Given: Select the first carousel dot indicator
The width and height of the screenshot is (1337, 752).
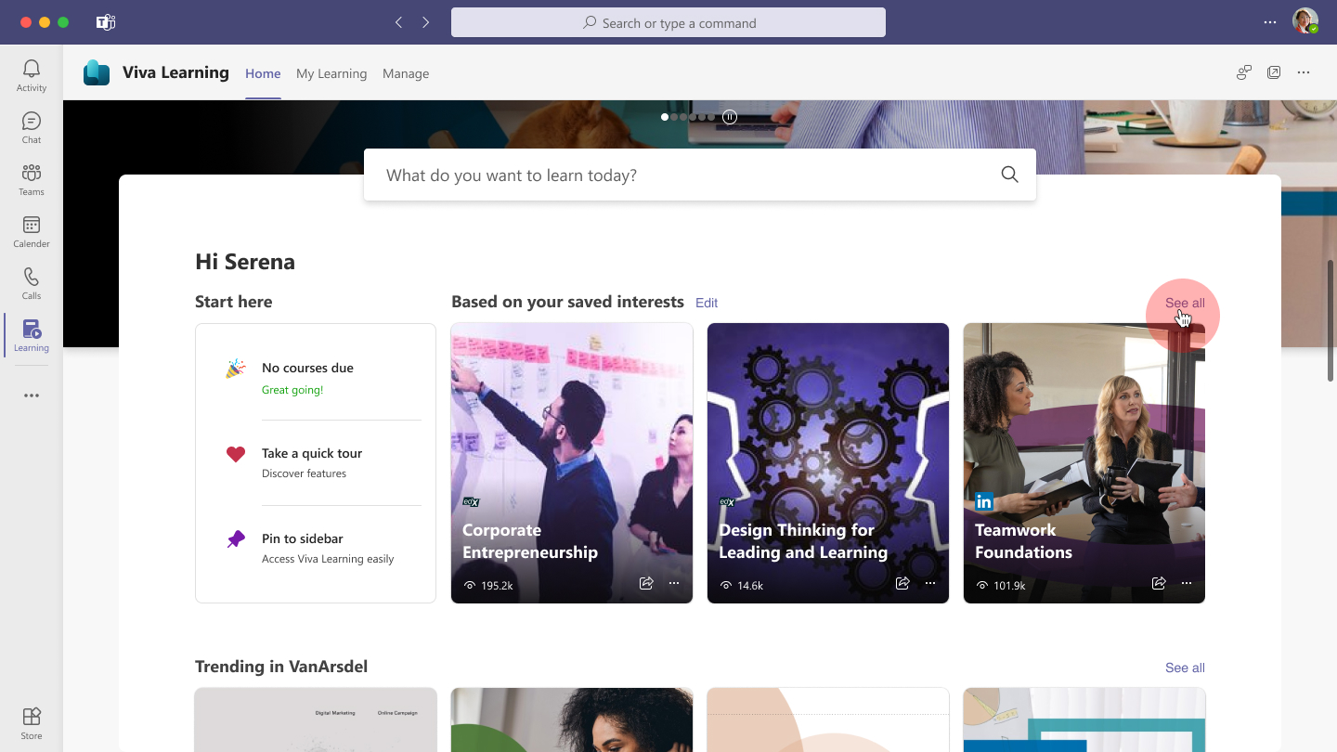Looking at the screenshot, I should coord(665,117).
